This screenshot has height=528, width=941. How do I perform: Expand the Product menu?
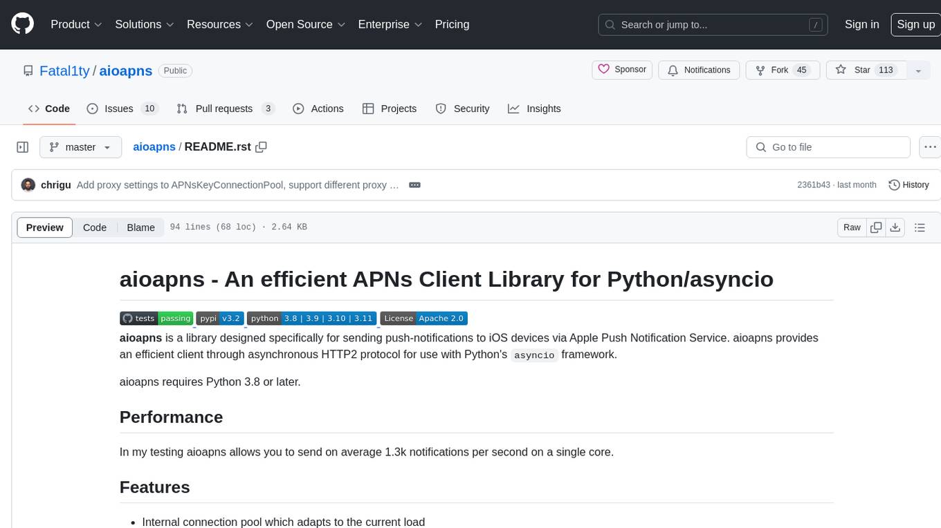pos(76,24)
